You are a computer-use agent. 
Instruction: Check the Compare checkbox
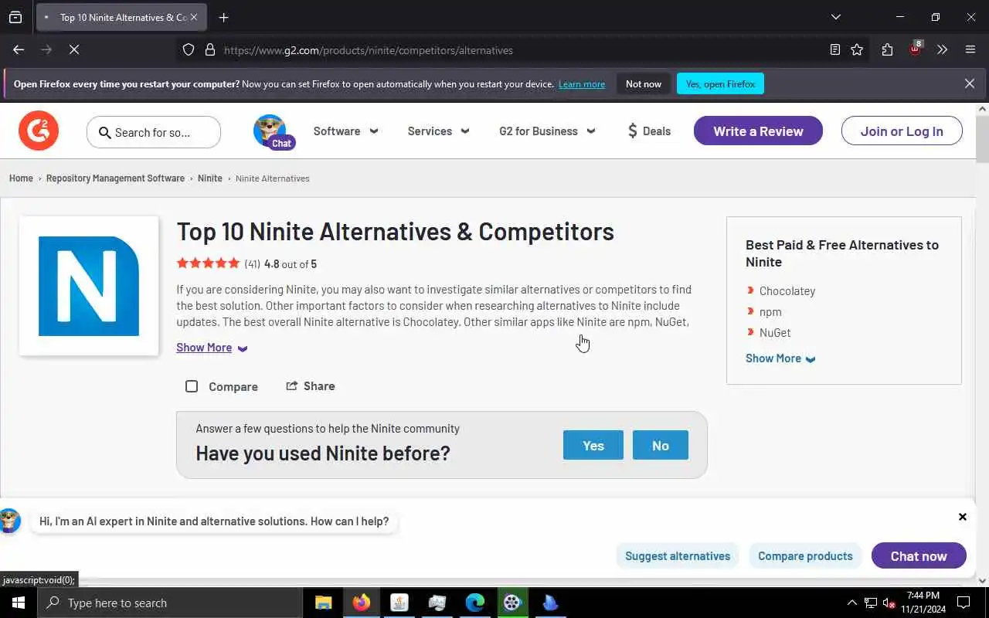click(x=192, y=386)
